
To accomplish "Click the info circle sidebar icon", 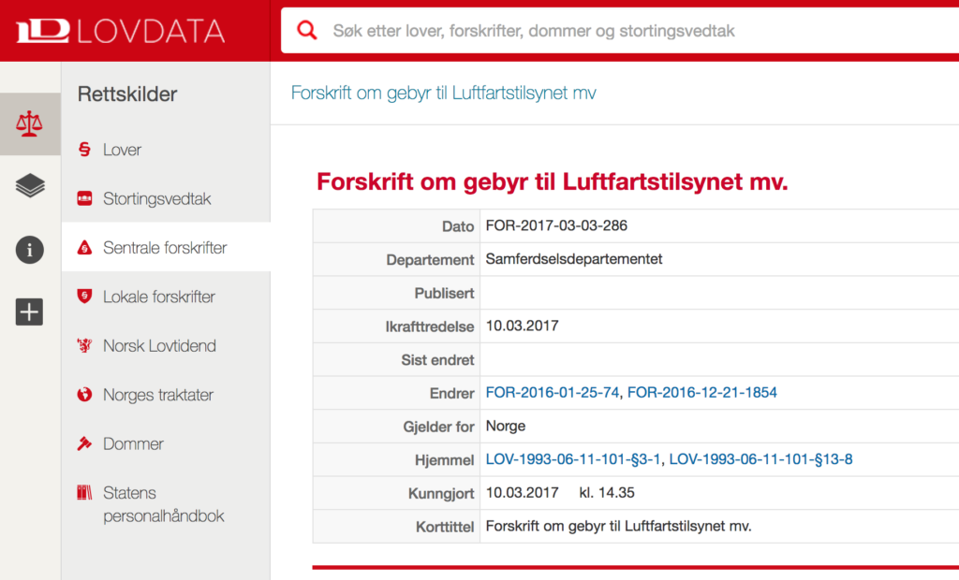I will (x=30, y=250).
